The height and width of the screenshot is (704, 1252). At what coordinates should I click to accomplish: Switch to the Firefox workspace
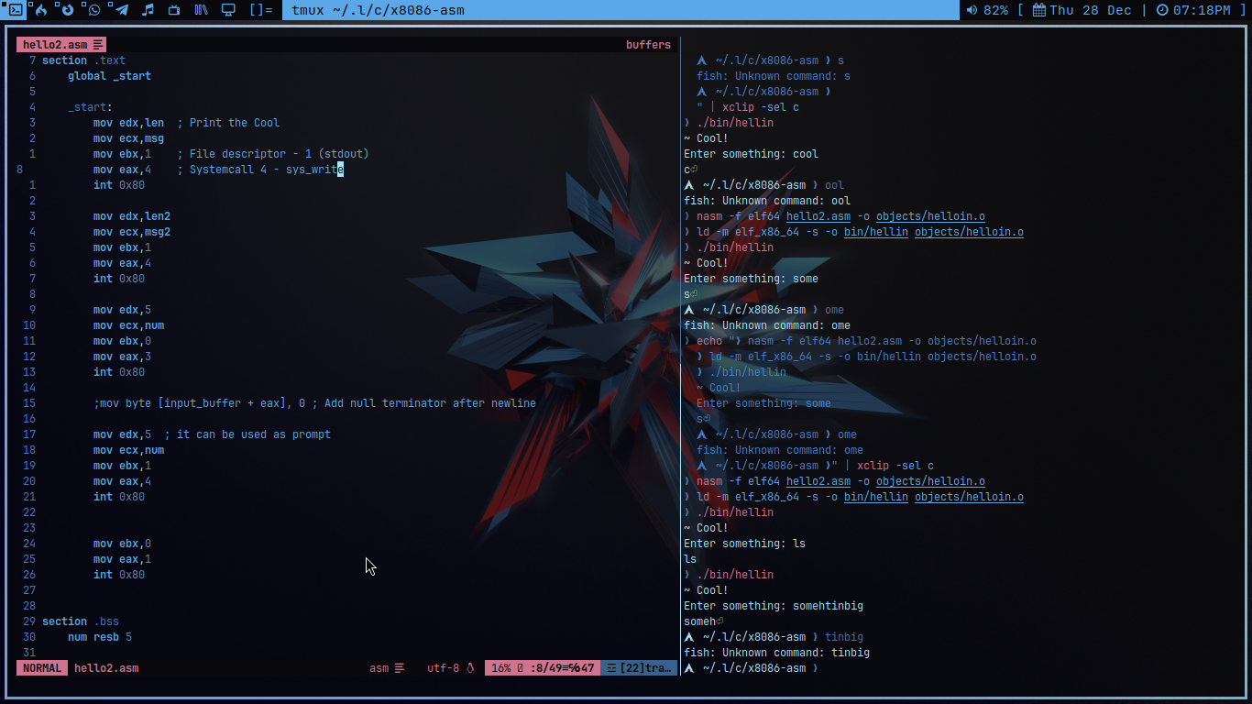point(67,10)
